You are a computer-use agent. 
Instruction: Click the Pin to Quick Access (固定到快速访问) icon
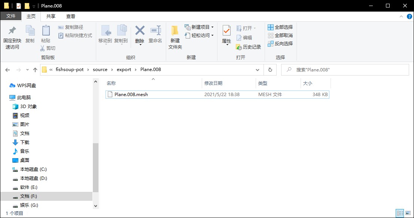click(12, 31)
